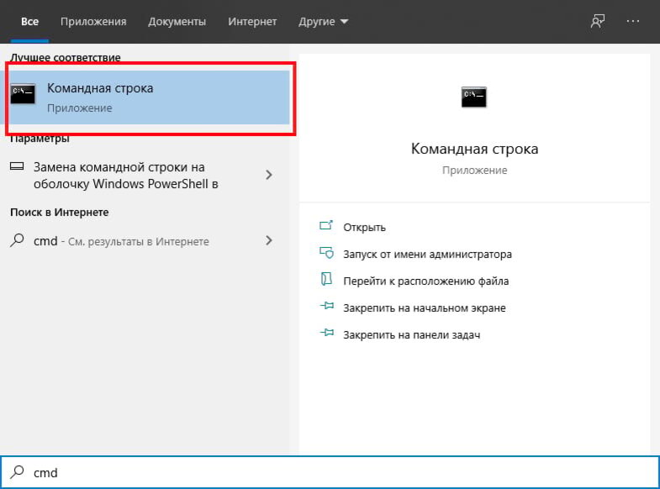Click pin icon for панели задач
Viewport: 660px width, 489px height.
pyautogui.click(x=327, y=333)
